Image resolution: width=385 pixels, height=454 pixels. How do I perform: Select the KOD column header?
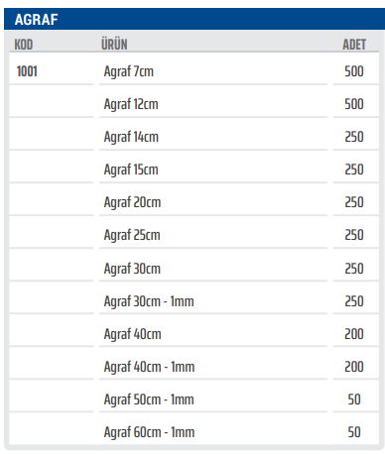click(x=24, y=45)
